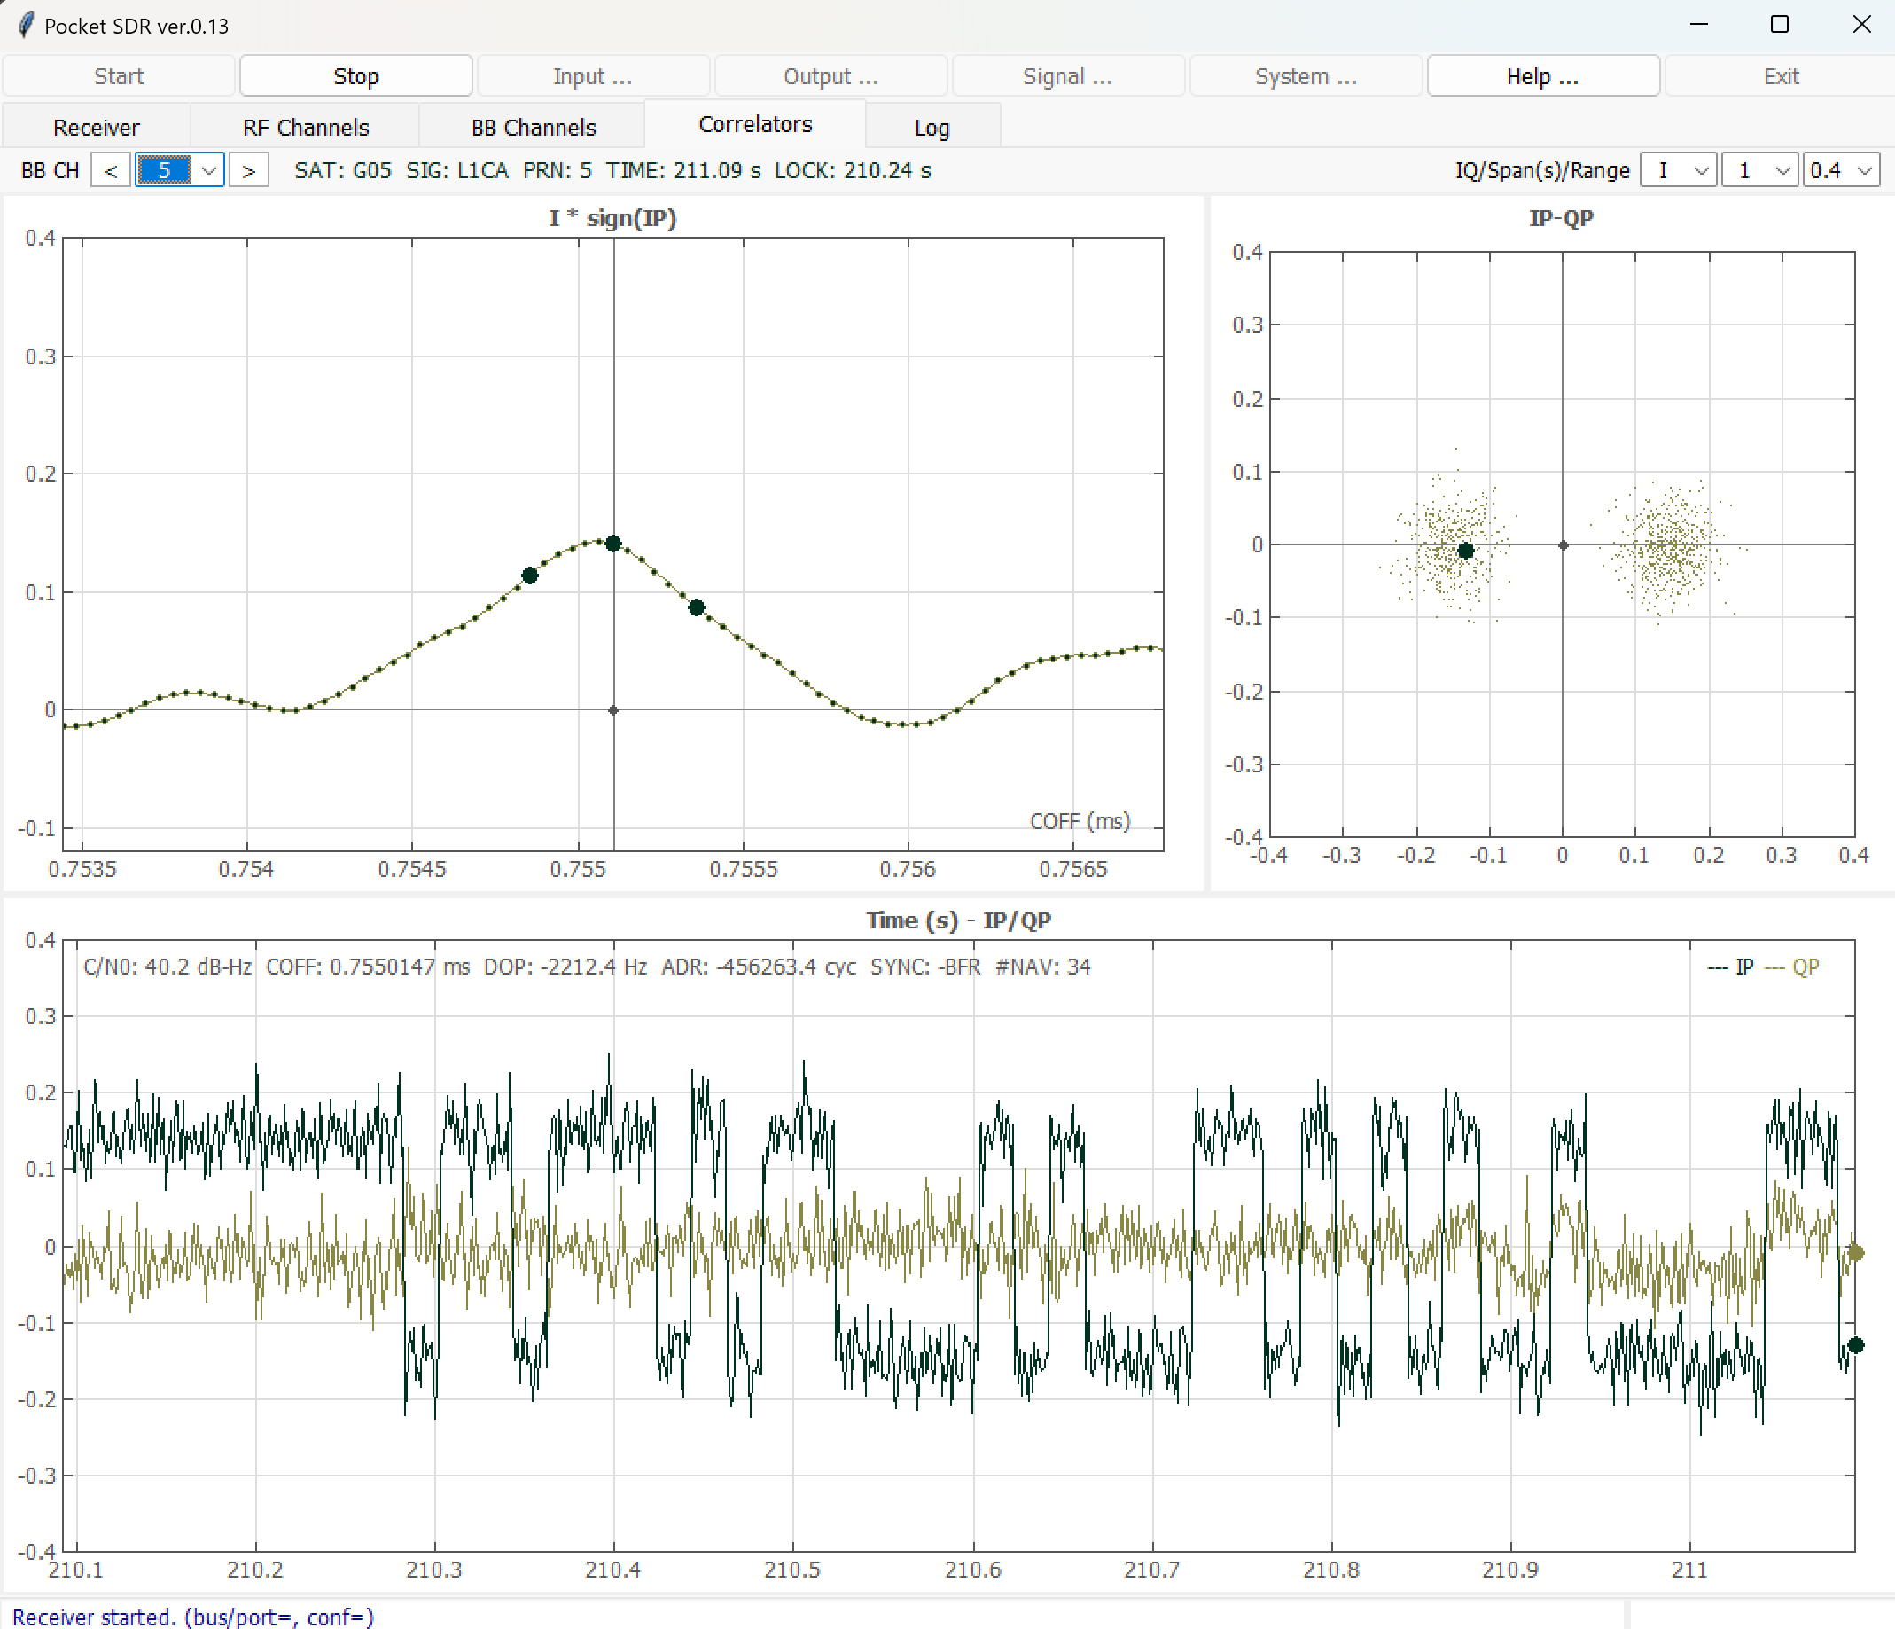Close the Pocket SDR window

pyautogui.click(x=1861, y=25)
